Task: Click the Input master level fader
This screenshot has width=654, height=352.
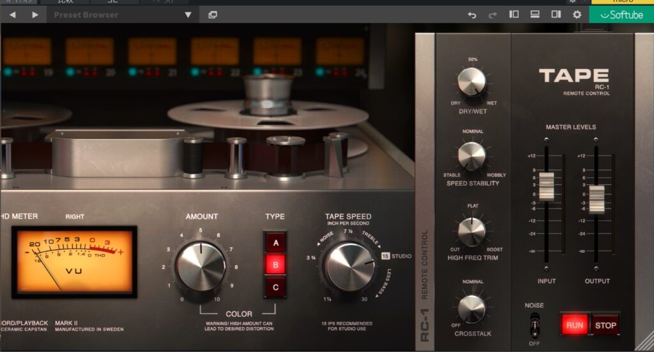Action: click(x=545, y=186)
